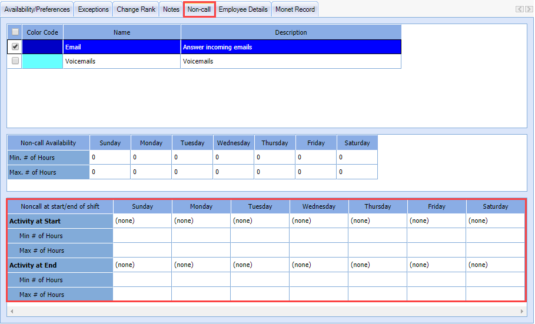The height and width of the screenshot is (324, 535).
Task: Uncheck the Email row checkbox
Action: [x=15, y=47]
